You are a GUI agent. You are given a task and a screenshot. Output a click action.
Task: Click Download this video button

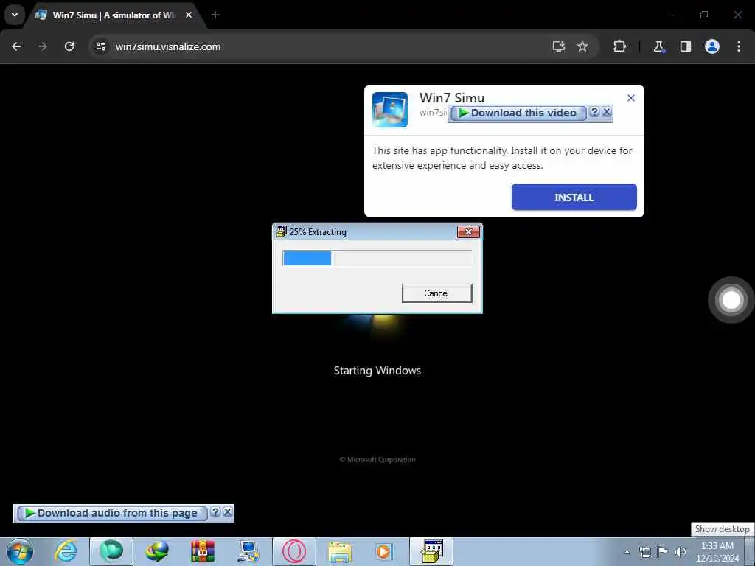[518, 113]
